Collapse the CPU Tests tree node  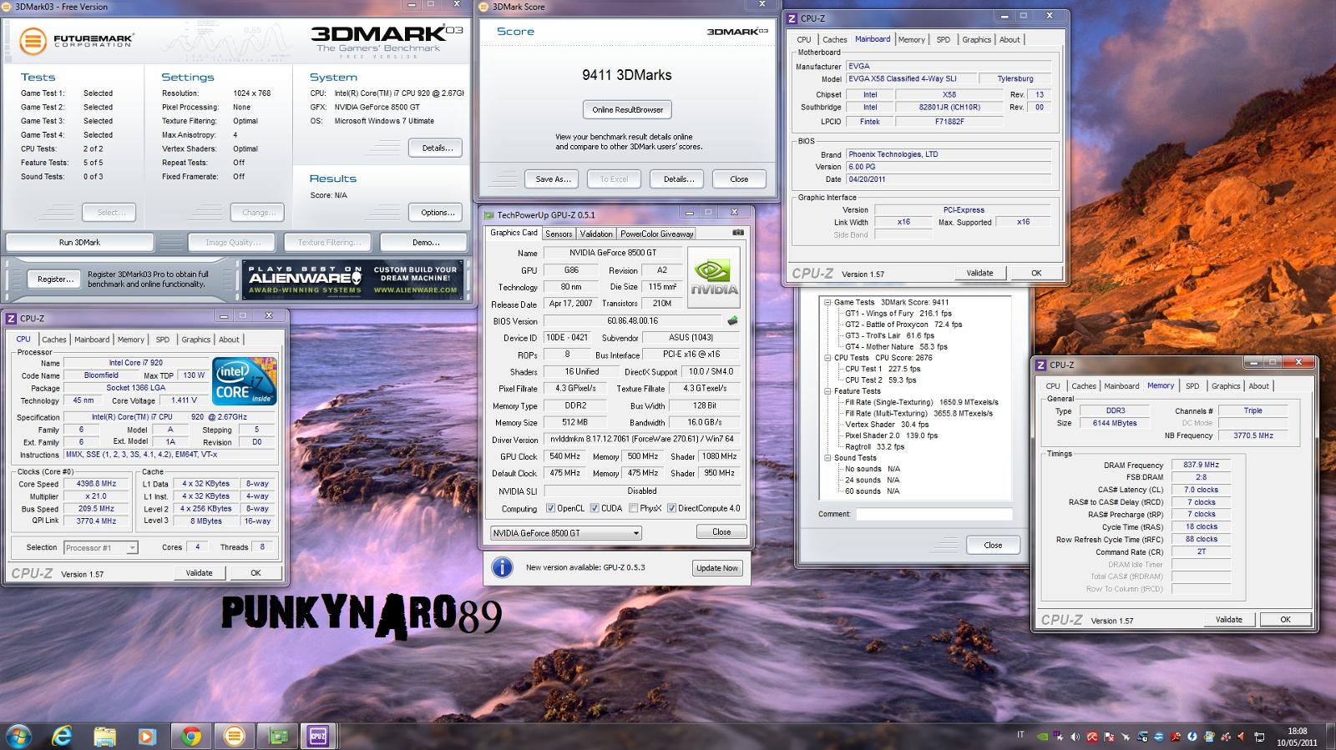tap(827, 358)
